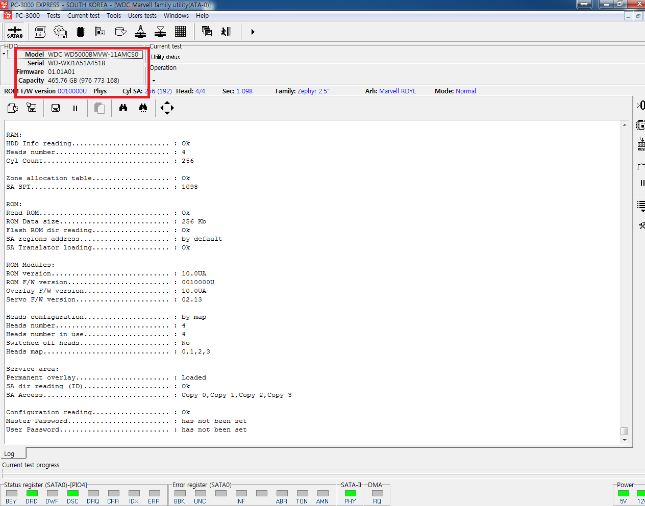Click the Family value Zephyr 2.5"
Viewport: 645px width, 506px height.
pos(313,91)
